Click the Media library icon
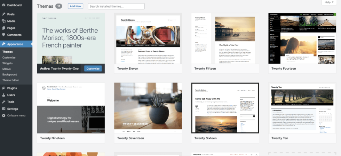The width and height of the screenshot is (341, 156). click(x=3, y=21)
